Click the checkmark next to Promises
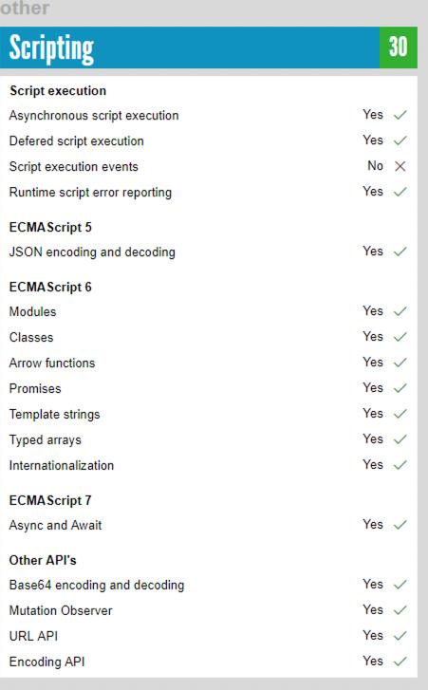428x690 pixels. coord(400,388)
